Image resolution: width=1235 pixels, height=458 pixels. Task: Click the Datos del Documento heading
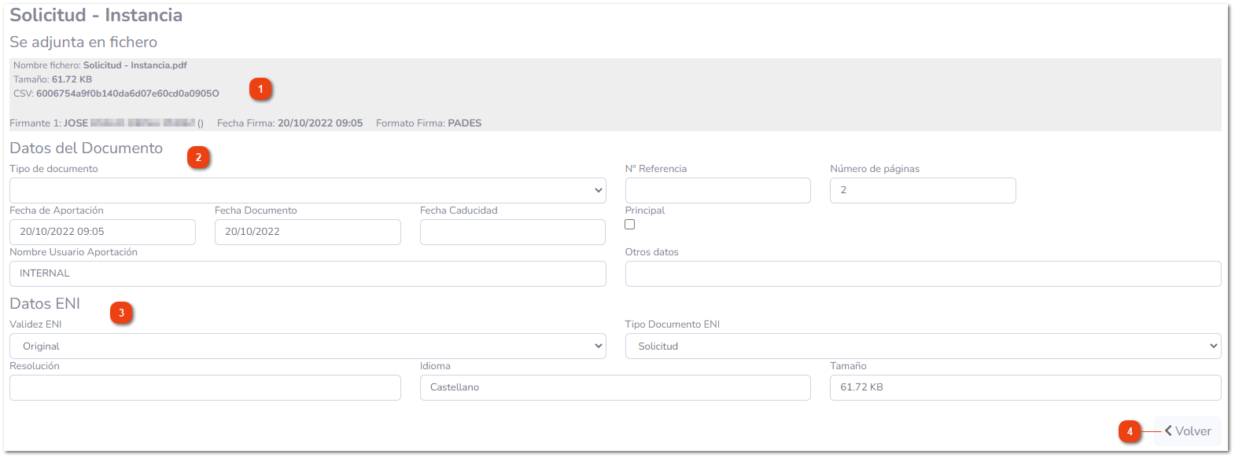[86, 148]
